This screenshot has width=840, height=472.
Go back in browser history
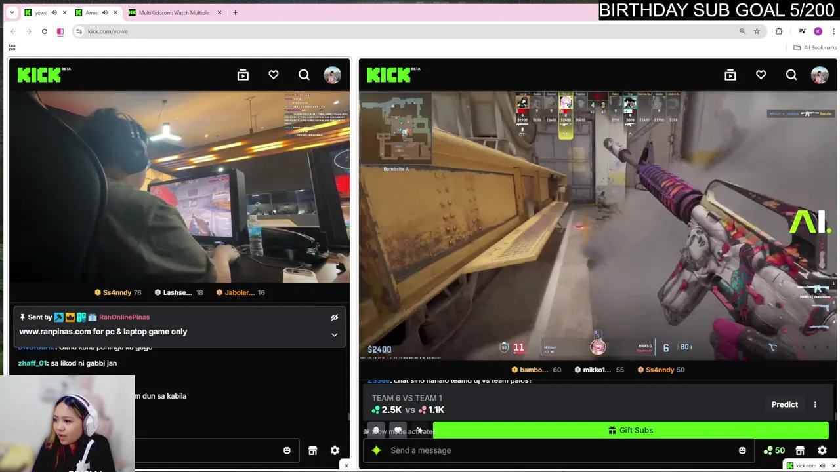13,31
